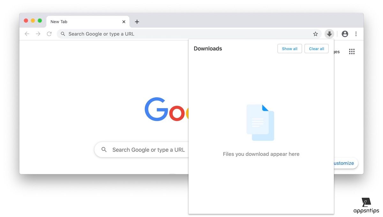Click the browser back arrow
This screenshot has width=383, height=217.
27,34
